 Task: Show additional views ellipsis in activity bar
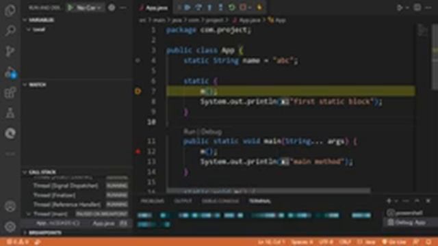click(x=10, y=154)
